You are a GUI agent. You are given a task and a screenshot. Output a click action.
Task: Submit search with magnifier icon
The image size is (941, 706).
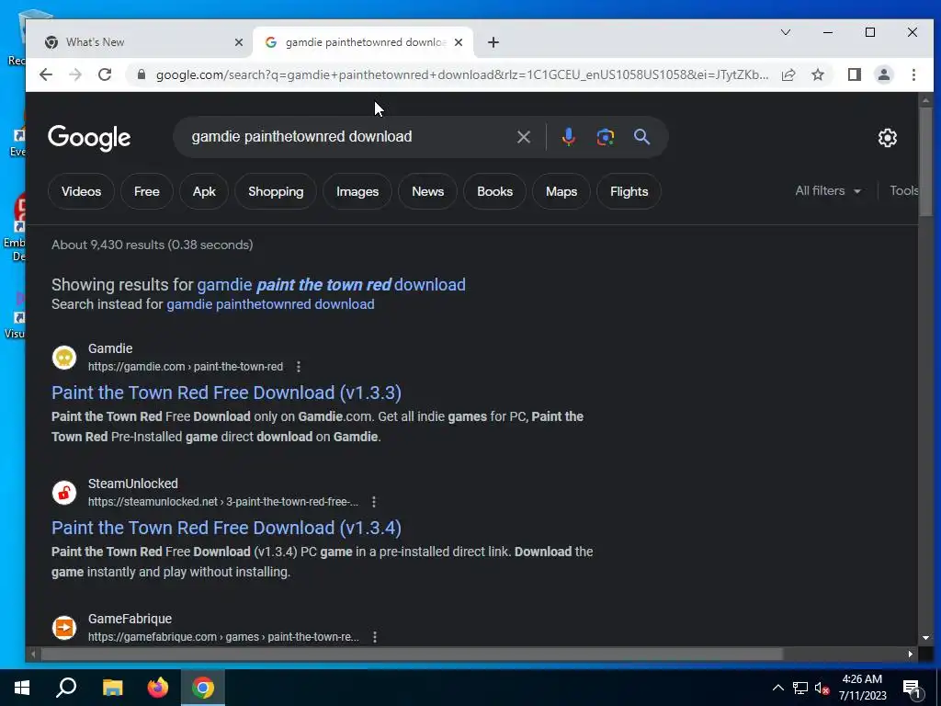[641, 137]
